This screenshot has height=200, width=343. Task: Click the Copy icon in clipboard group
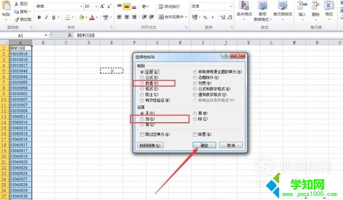point(17,12)
